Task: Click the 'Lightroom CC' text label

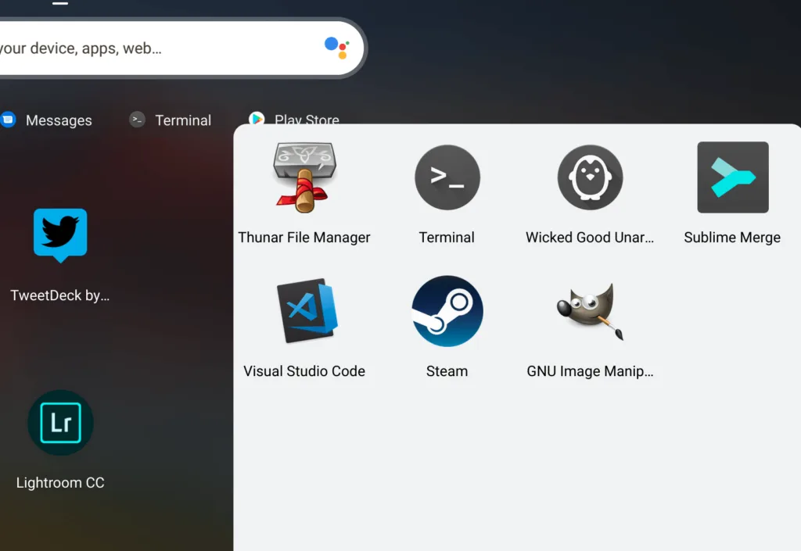Action: (60, 483)
